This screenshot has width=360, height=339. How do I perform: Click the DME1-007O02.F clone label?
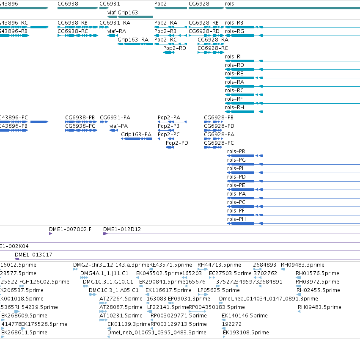(70, 229)
